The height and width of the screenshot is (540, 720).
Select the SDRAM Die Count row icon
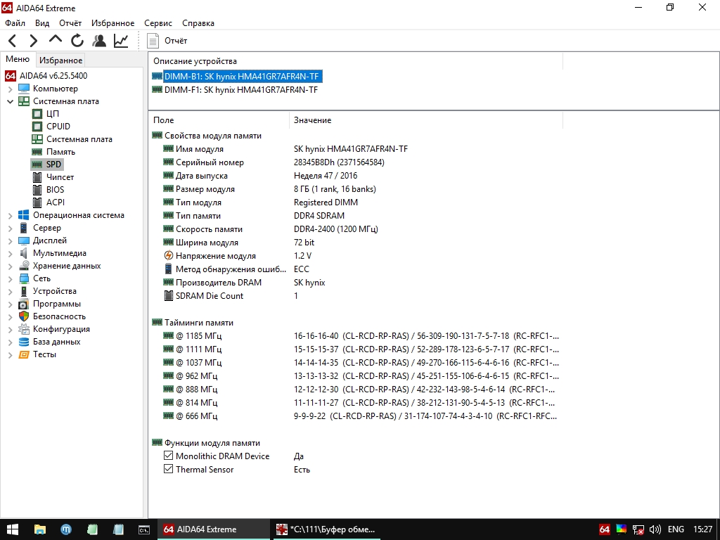point(169,296)
